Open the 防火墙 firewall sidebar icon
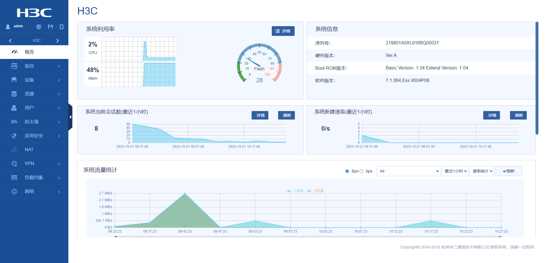Screen dimensions: 547x263 click(14, 122)
